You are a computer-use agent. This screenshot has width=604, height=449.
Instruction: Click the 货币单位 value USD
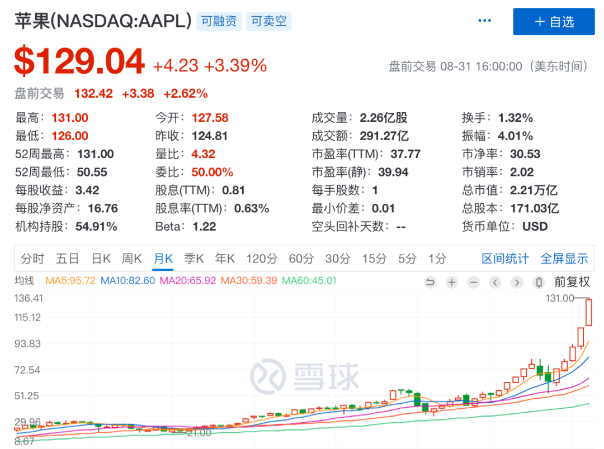(x=535, y=226)
